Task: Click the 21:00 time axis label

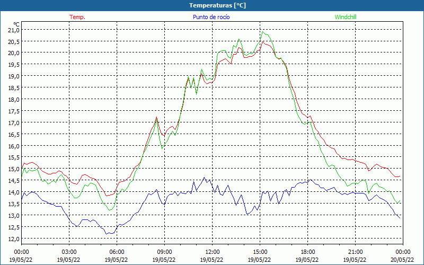Action: [x=355, y=252]
